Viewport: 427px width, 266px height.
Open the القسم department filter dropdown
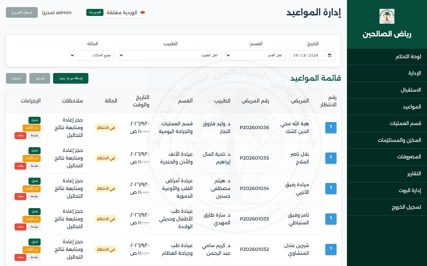point(256,55)
